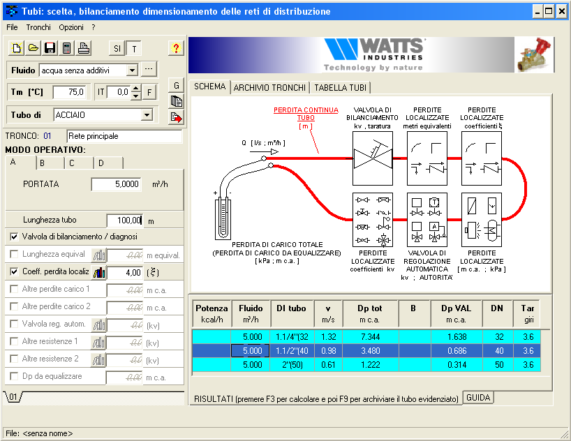Enable Altre resistenze 1 checkbox
Screen dimensions: 571x441
[14, 342]
